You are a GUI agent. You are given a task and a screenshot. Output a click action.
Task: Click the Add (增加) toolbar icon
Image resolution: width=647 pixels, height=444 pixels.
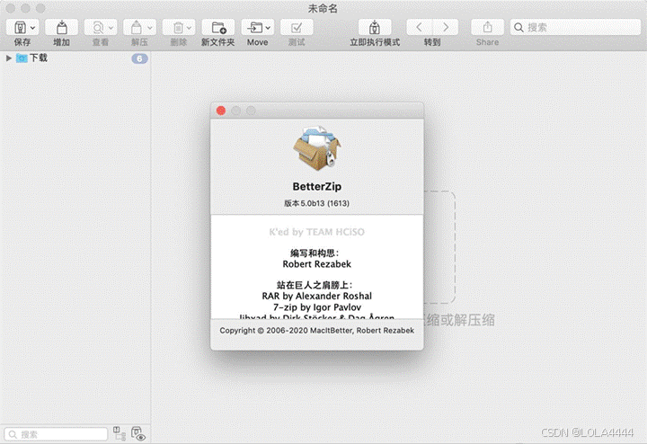tap(61, 28)
